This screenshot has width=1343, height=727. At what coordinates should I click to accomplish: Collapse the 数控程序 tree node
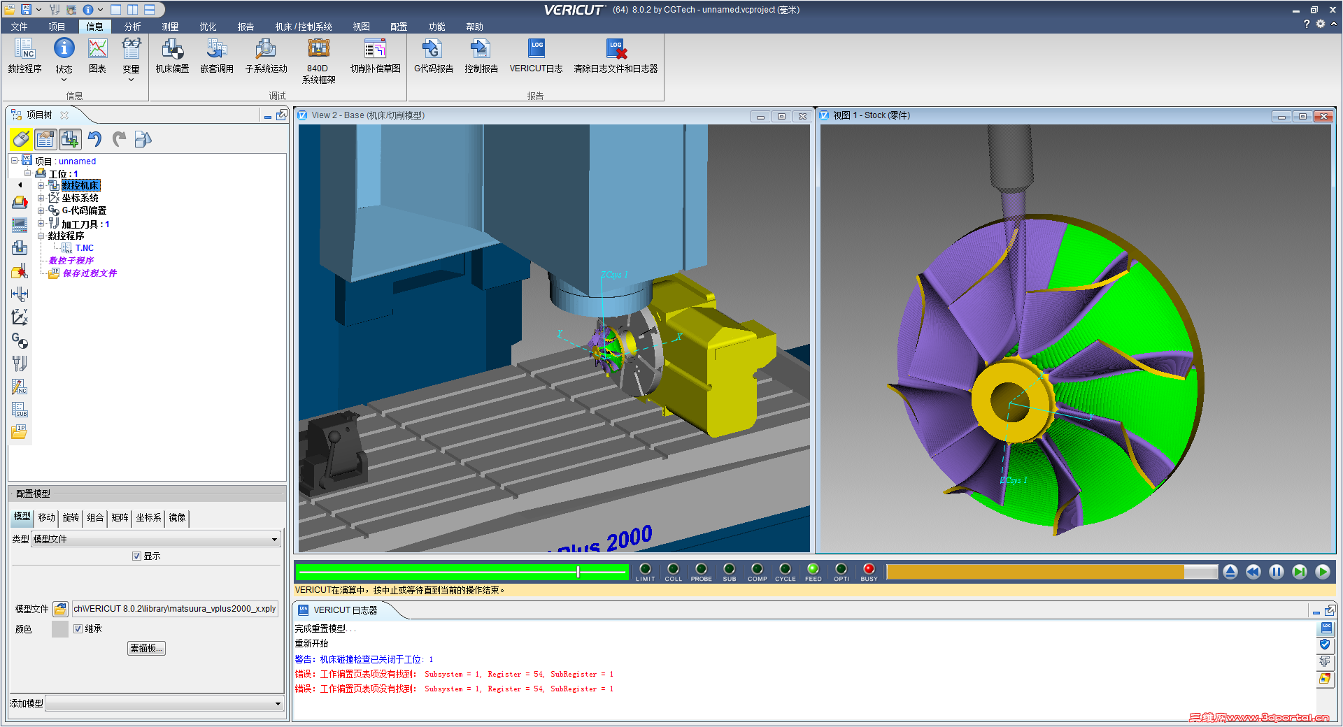click(x=41, y=236)
